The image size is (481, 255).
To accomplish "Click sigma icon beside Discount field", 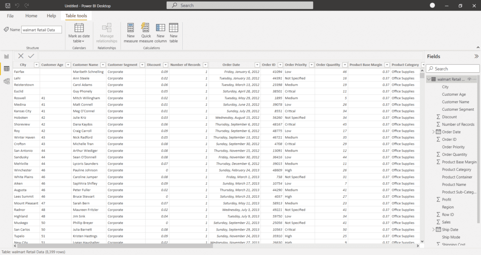I will click(x=438, y=117).
